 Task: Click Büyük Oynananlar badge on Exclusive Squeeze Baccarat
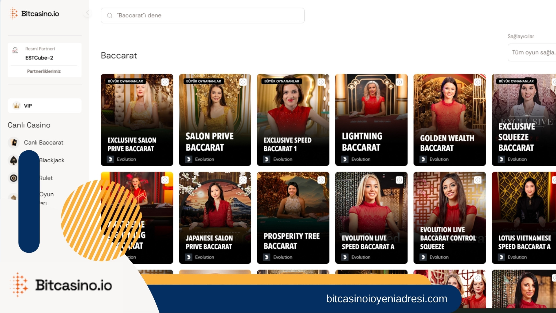516,81
